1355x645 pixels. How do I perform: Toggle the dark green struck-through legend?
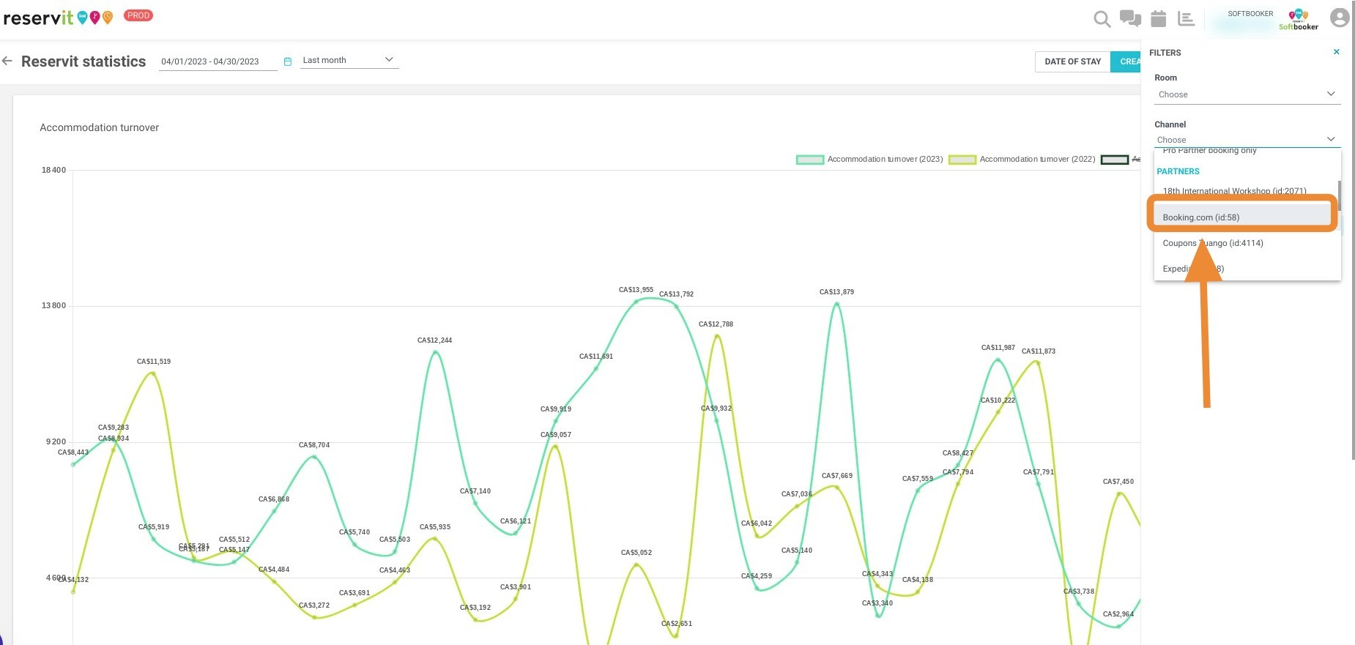(x=1115, y=160)
